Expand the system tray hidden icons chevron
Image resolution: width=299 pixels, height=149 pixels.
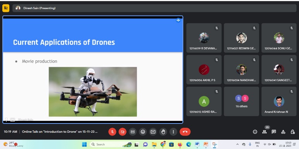[x=237, y=144]
